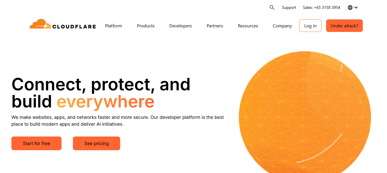387x173 pixels.
Task: Click the CLOUDFLARE wordmark text
Action: click(74, 27)
